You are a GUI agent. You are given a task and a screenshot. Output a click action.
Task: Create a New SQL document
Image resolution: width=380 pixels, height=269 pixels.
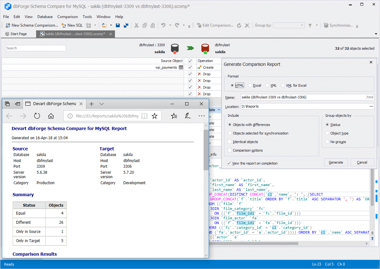[72, 25]
